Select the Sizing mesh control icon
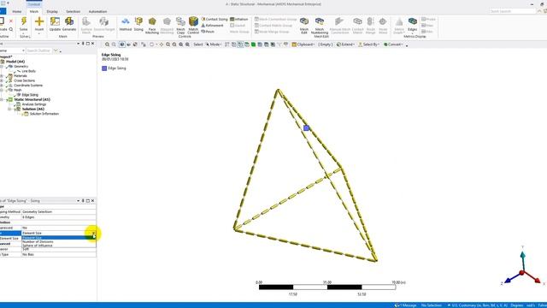 point(138,21)
